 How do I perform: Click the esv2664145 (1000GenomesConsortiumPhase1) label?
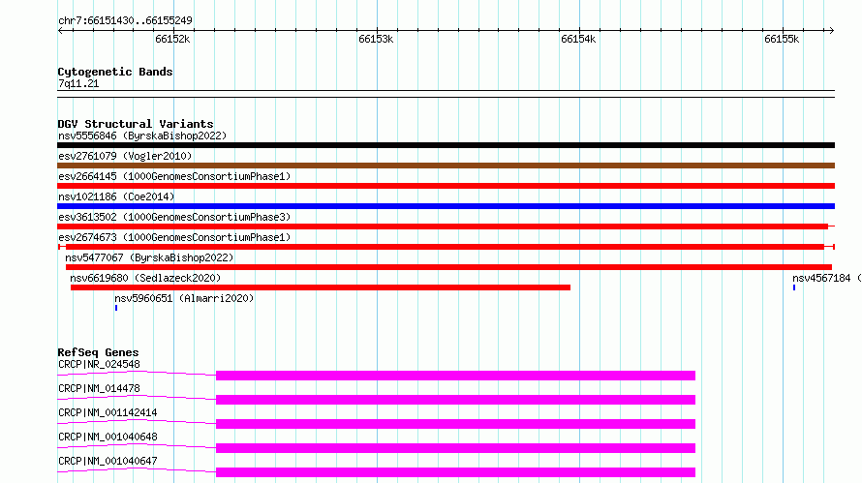point(174,176)
